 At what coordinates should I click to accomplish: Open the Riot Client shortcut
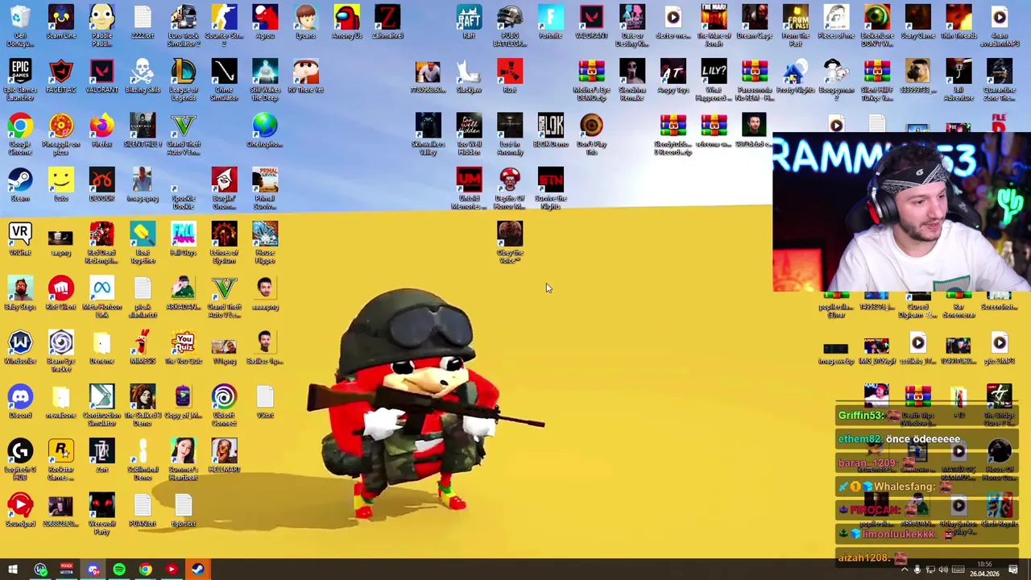click(x=61, y=293)
